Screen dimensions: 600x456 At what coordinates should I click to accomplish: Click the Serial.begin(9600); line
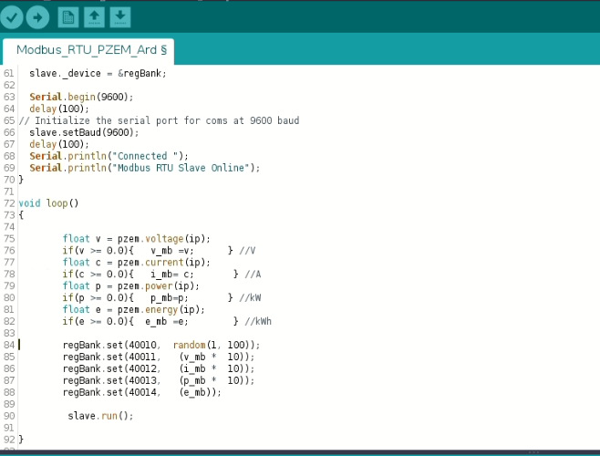click(81, 97)
